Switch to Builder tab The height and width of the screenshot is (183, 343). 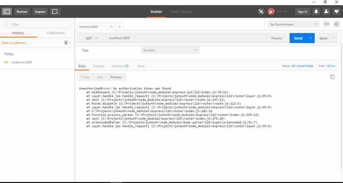[156, 12]
